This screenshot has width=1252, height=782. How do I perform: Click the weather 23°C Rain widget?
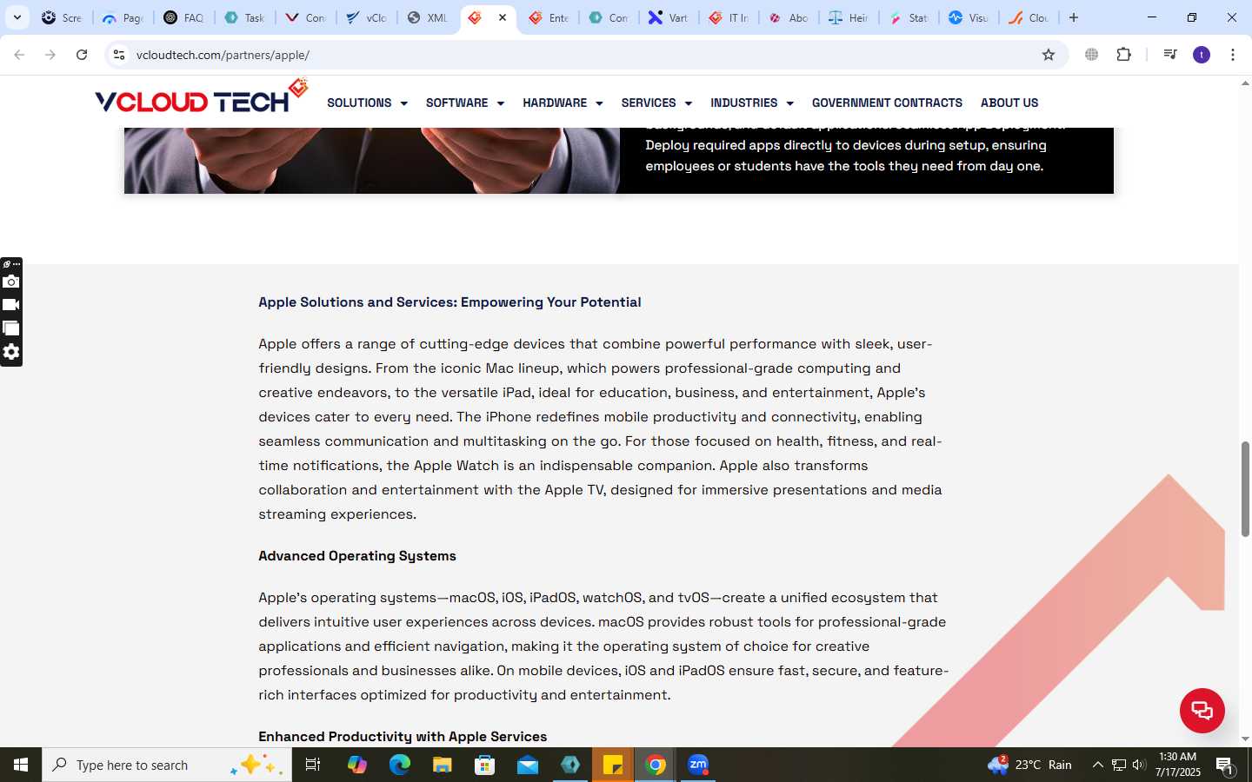1029,765
